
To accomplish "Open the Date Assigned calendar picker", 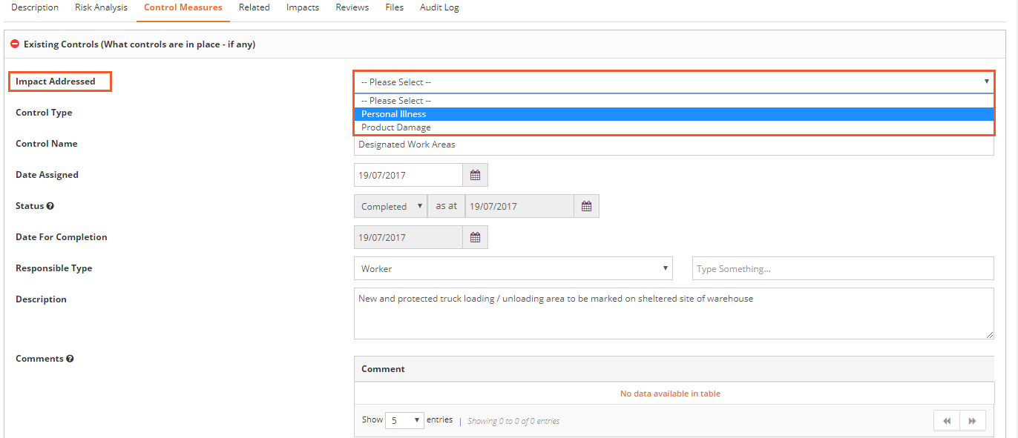I will tap(475, 174).
